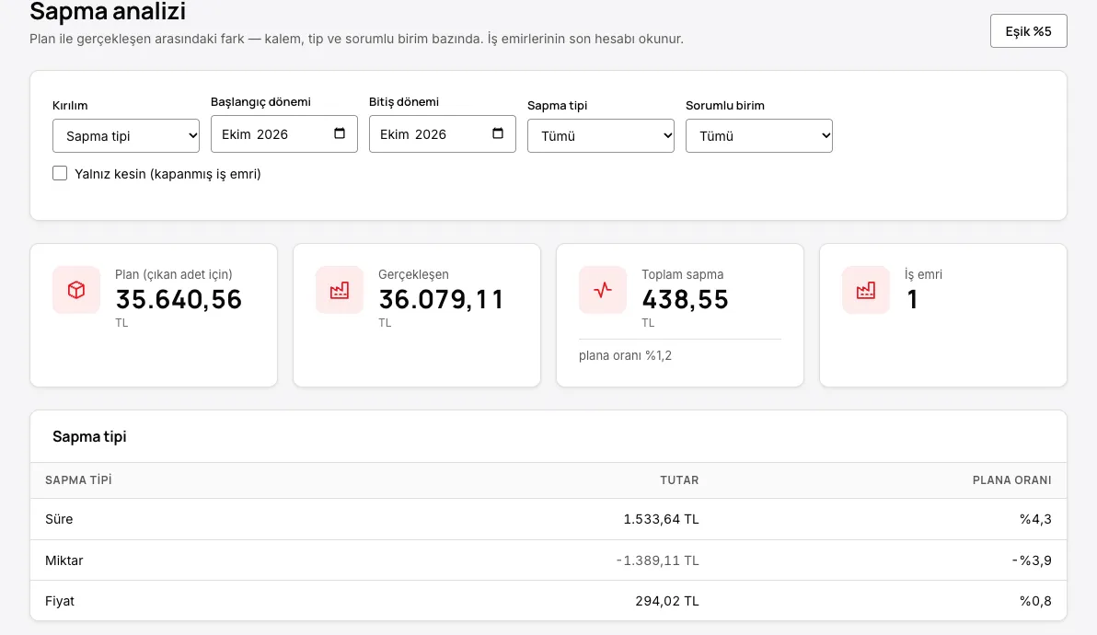1097x635 pixels.
Task: Click the Plan (çıkan adet için) label
Action: (174, 274)
